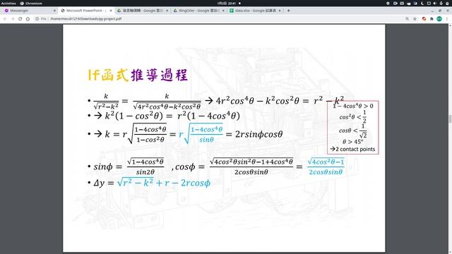This screenshot has height=254, width=452.
Task: Close the RingOiler tab
Action: point(223,11)
